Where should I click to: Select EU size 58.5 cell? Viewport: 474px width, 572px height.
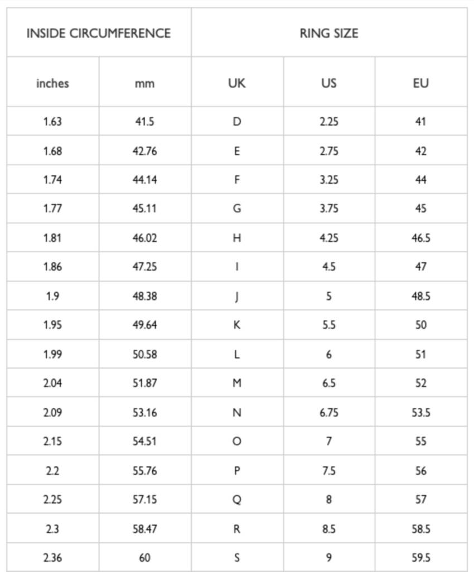(420, 528)
